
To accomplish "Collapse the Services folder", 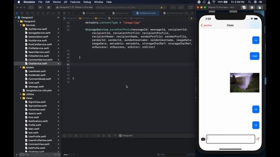I will [x=21, y=25].
